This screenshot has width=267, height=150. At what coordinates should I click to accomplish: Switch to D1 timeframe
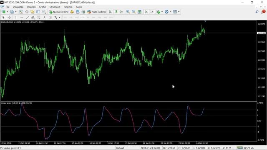[x=100, y=17]
